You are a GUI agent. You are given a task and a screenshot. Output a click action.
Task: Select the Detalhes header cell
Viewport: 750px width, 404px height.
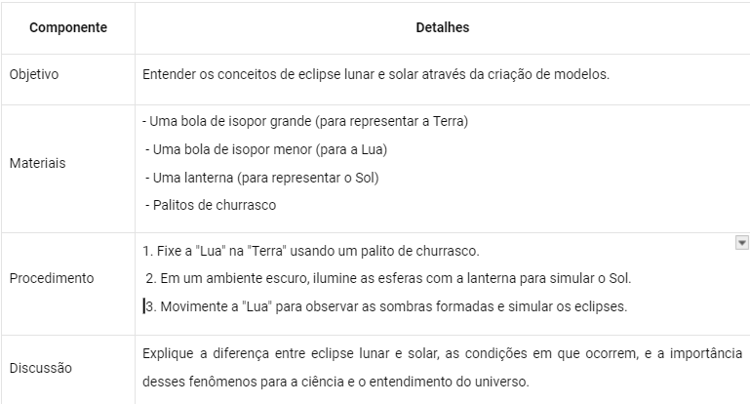(x=443, y=27)
